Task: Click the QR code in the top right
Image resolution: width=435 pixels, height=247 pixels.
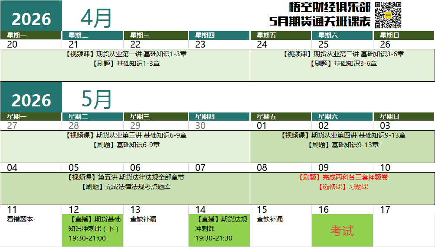Action: [x=388, y=15]
